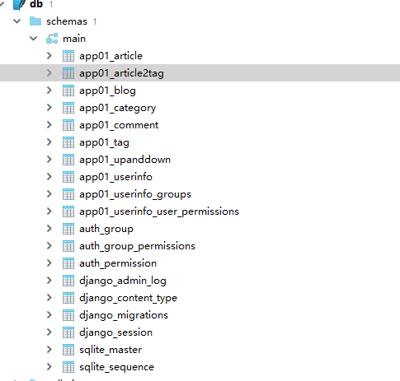This screenshot has width=400, height=381.
Task: Click table icon of django_content_type
Action: click(x=68, y=298)
